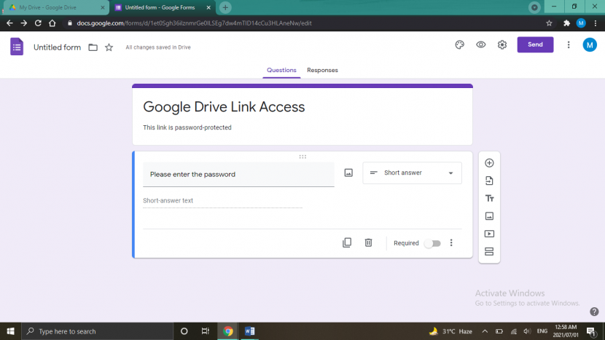Close the My Drive browser tab
Image resolution: width=605 pixels, height=340 pixels.
pyautogui.click(x=103, y=7)
